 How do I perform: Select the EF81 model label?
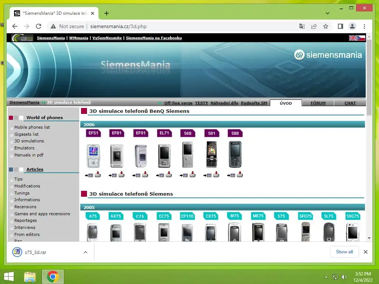click(x=117, y=133)
